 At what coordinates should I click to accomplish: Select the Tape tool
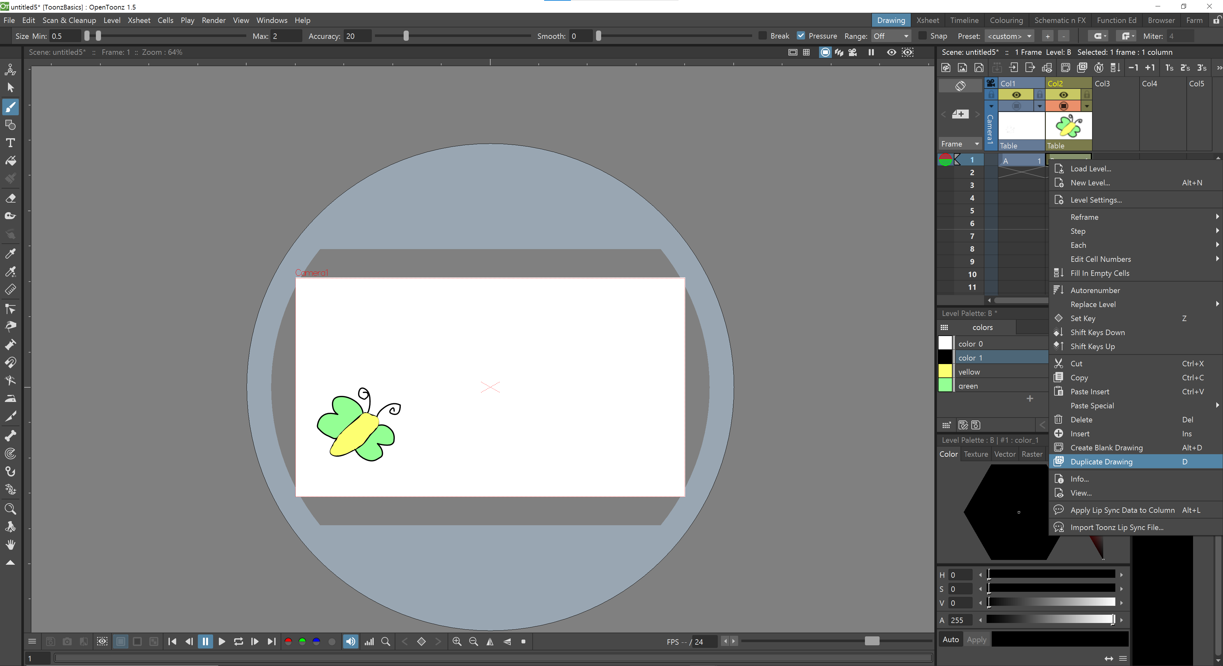(x=11, y=216)
